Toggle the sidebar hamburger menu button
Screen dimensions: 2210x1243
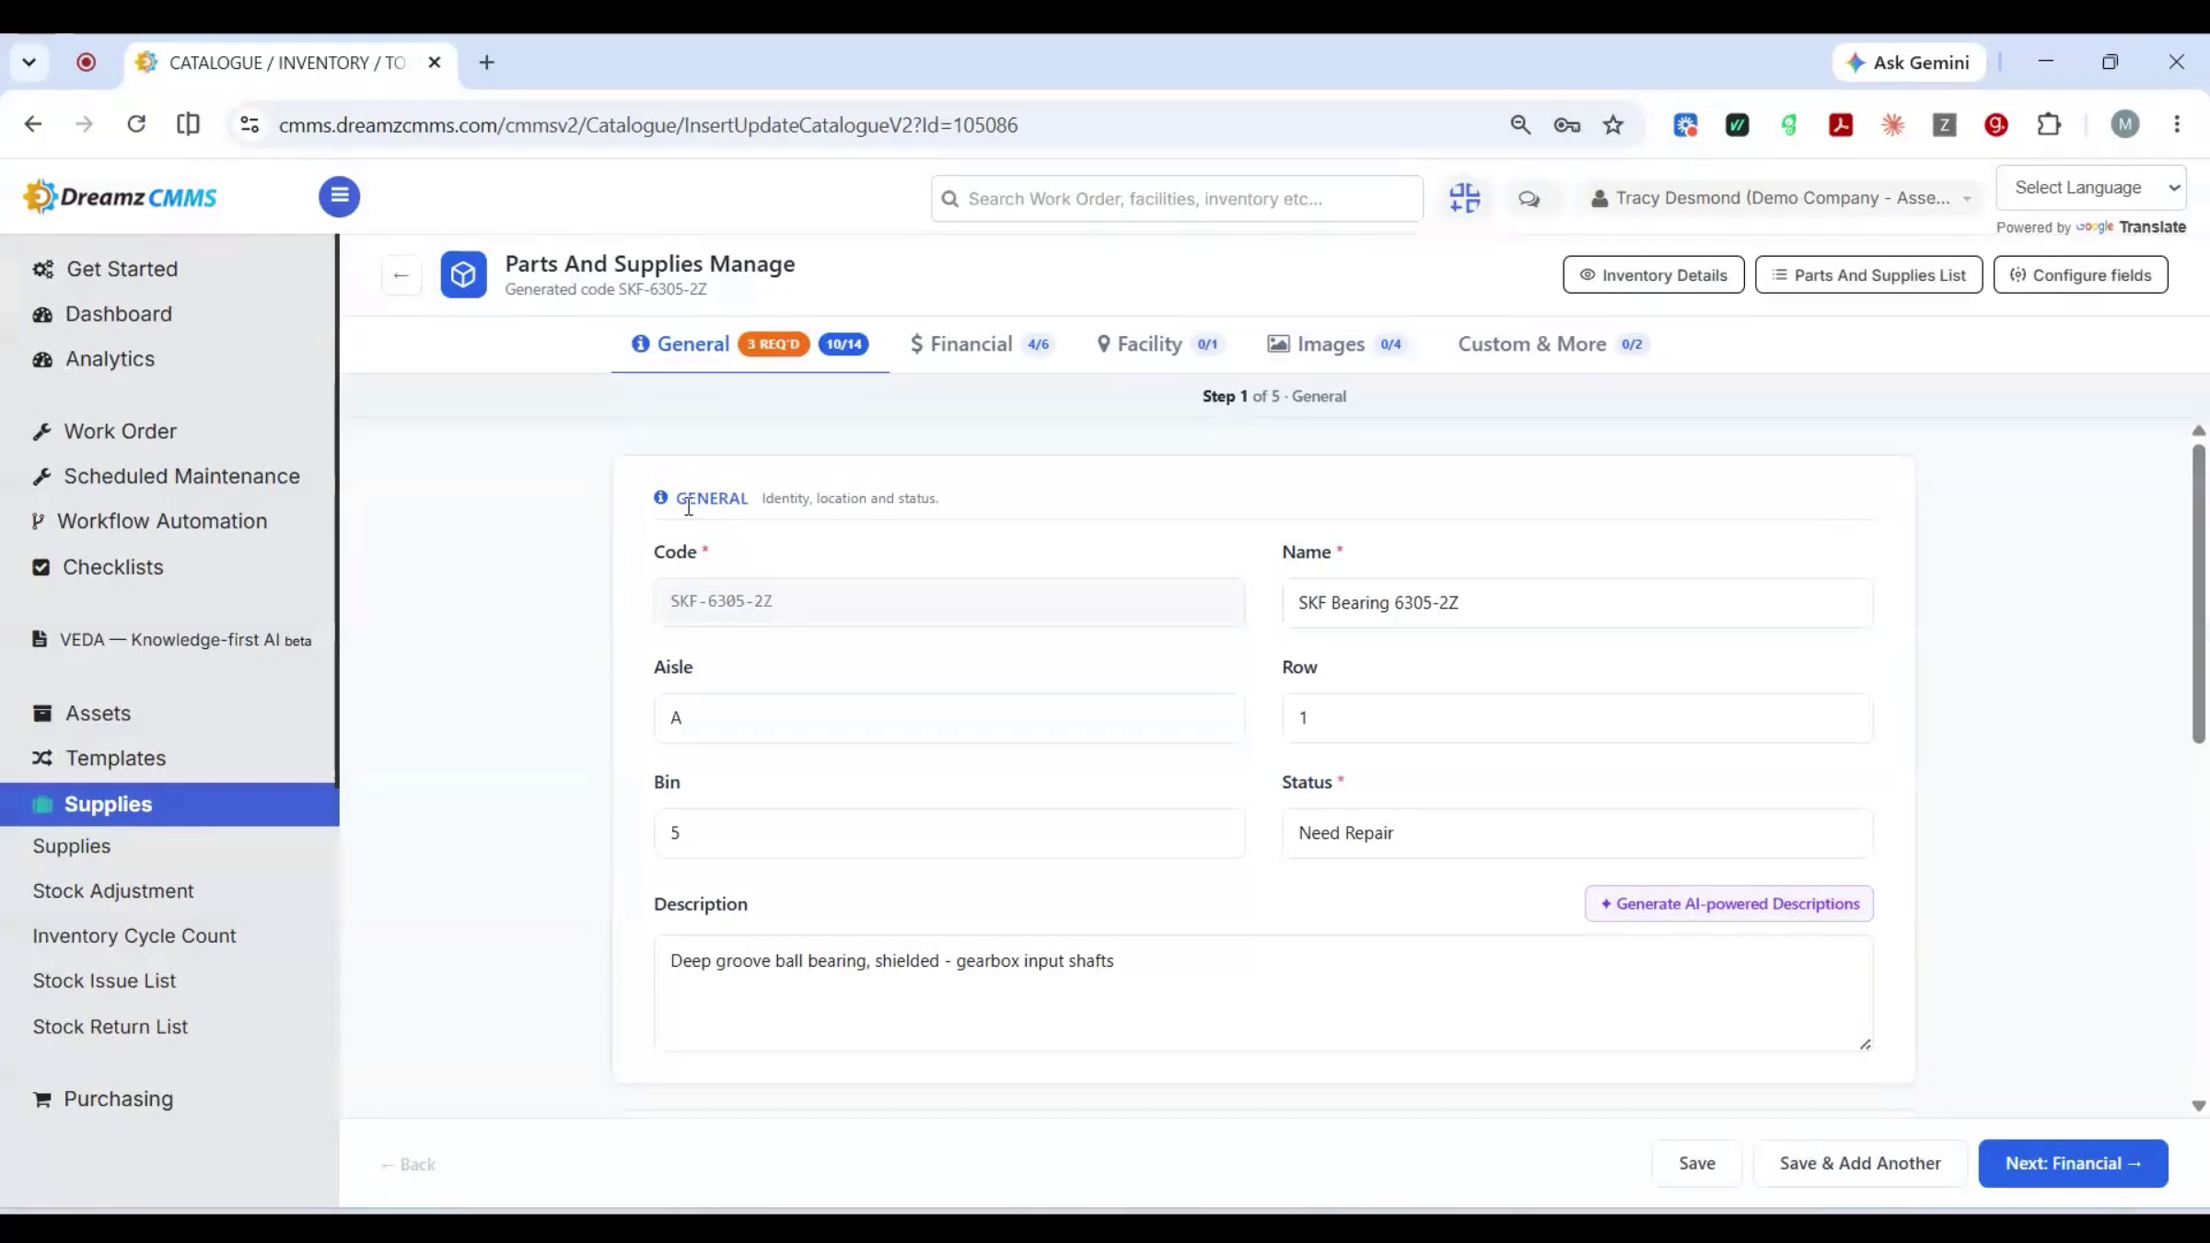339,196
